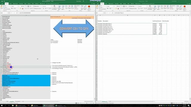Image resolution: width=191 pixels, height=107 pixels.
Task: Click Cut in the left Excel window
Action: coord(4,6)
